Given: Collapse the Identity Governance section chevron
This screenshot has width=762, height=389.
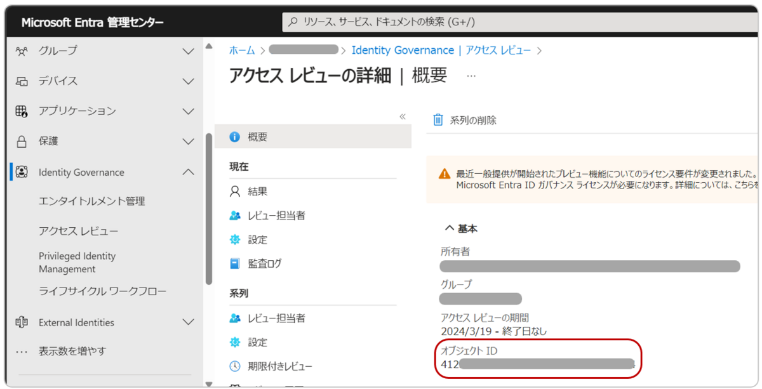Looking at the screenshot, I should (188, 172).
